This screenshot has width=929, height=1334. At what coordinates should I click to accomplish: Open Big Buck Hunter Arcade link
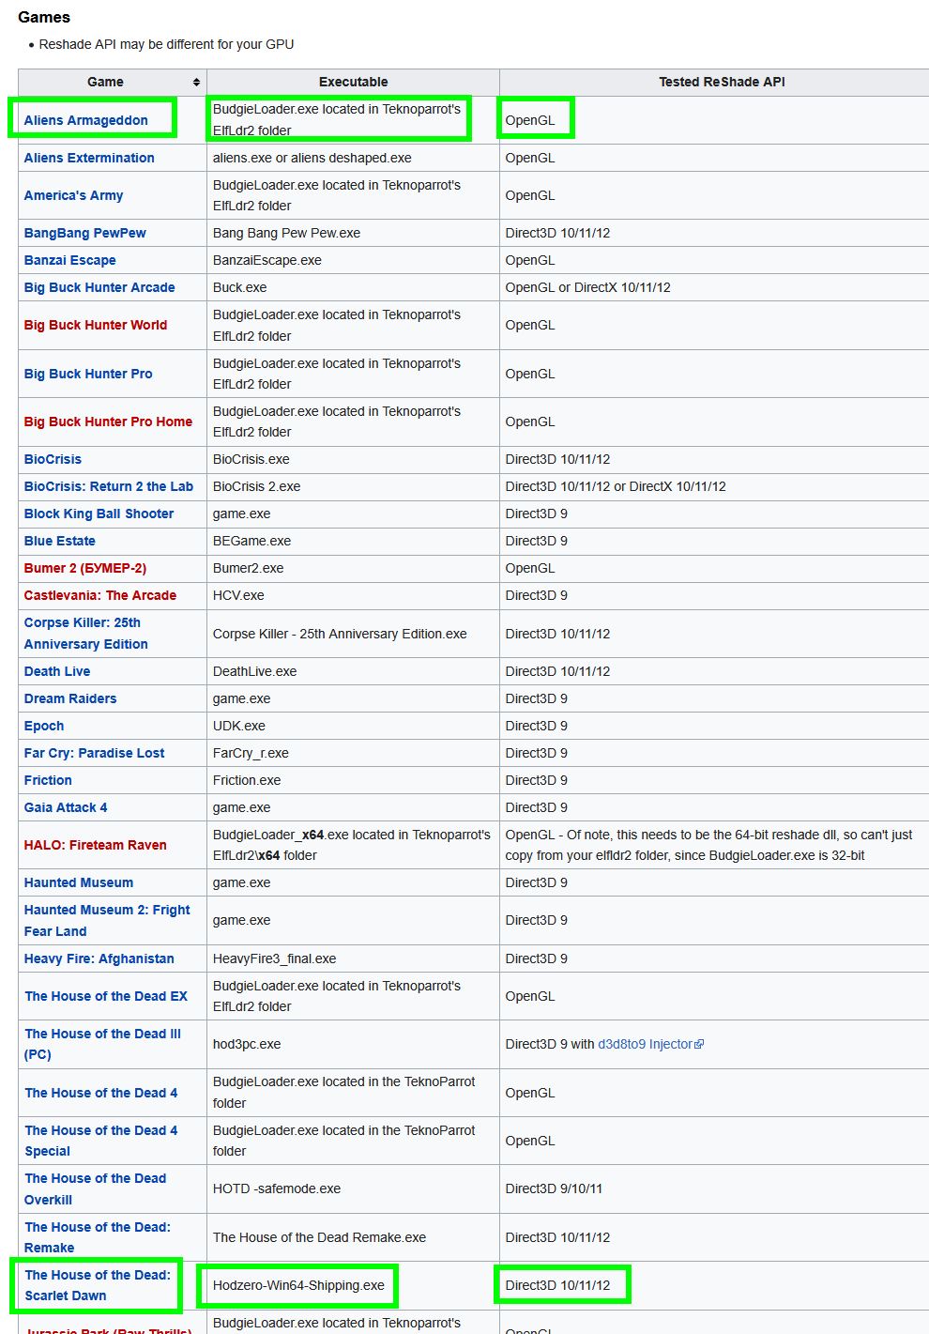(99, 287)
